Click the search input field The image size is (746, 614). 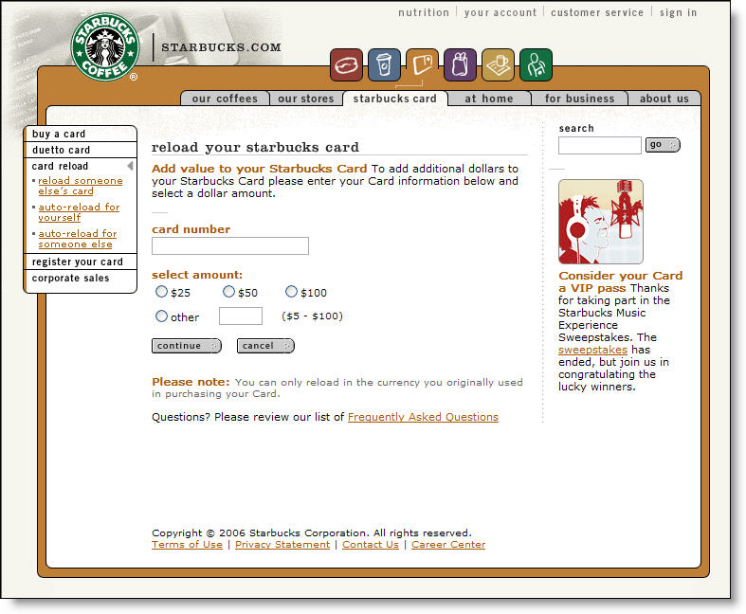pyautogui.click(x=599, y=145)
